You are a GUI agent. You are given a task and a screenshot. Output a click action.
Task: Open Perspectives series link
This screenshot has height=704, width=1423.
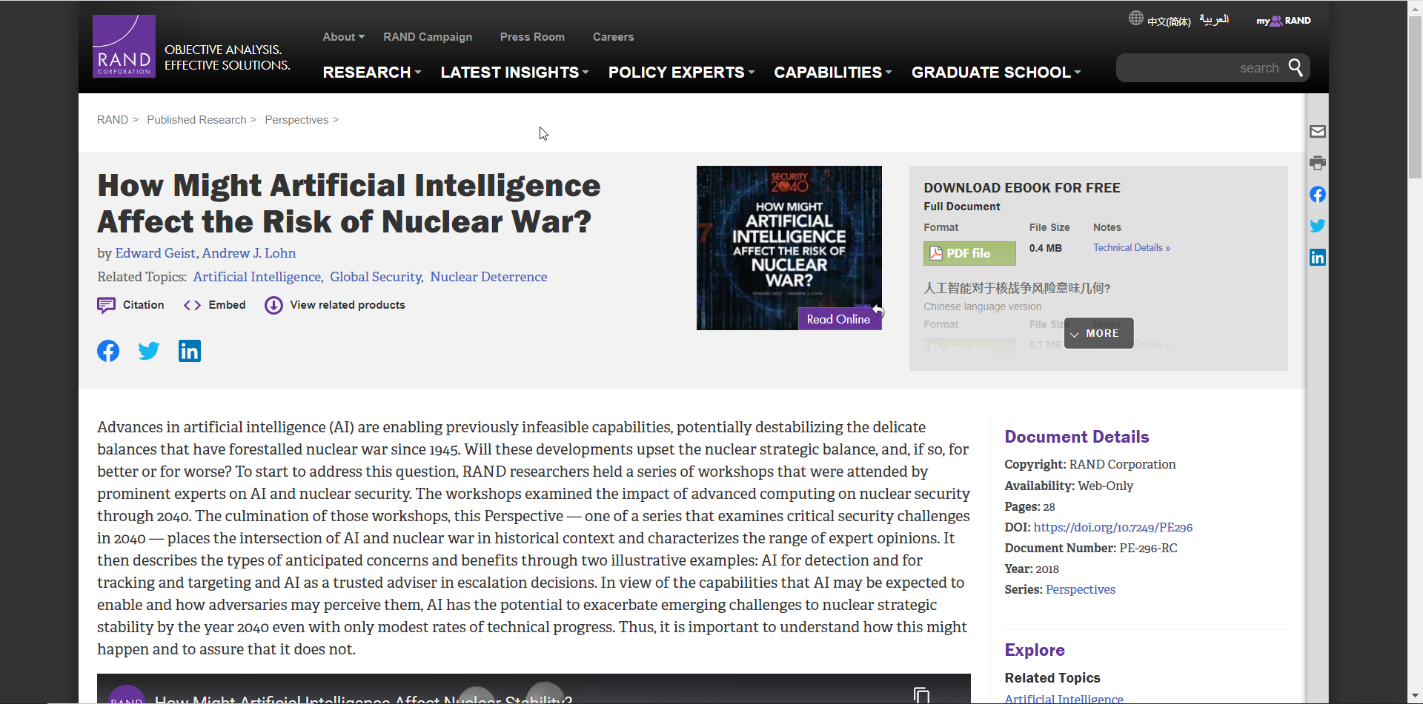pos(1080,589)
